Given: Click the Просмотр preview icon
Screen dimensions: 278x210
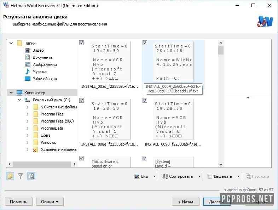Looking at the screenshot, I should coord(248,176).
